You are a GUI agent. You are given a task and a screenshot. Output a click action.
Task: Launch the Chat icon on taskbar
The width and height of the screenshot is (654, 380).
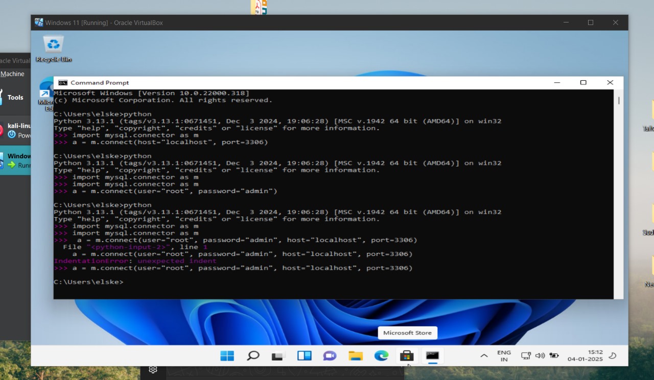coord(330,355)
